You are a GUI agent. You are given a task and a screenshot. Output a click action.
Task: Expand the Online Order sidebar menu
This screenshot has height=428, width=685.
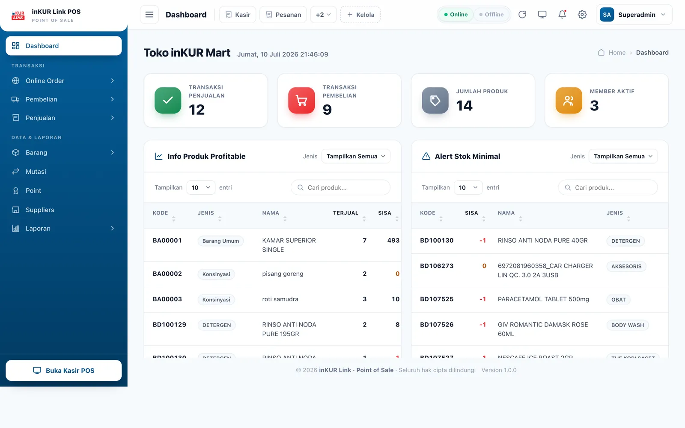click(x=63, y=81)
